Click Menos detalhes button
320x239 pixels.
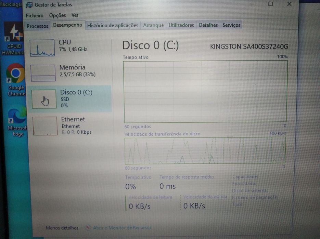(62, 228)
